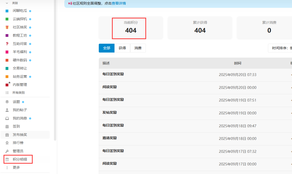Click the gift icon beside 社区抽奖

pyautogui.click(x=7, y=27)
